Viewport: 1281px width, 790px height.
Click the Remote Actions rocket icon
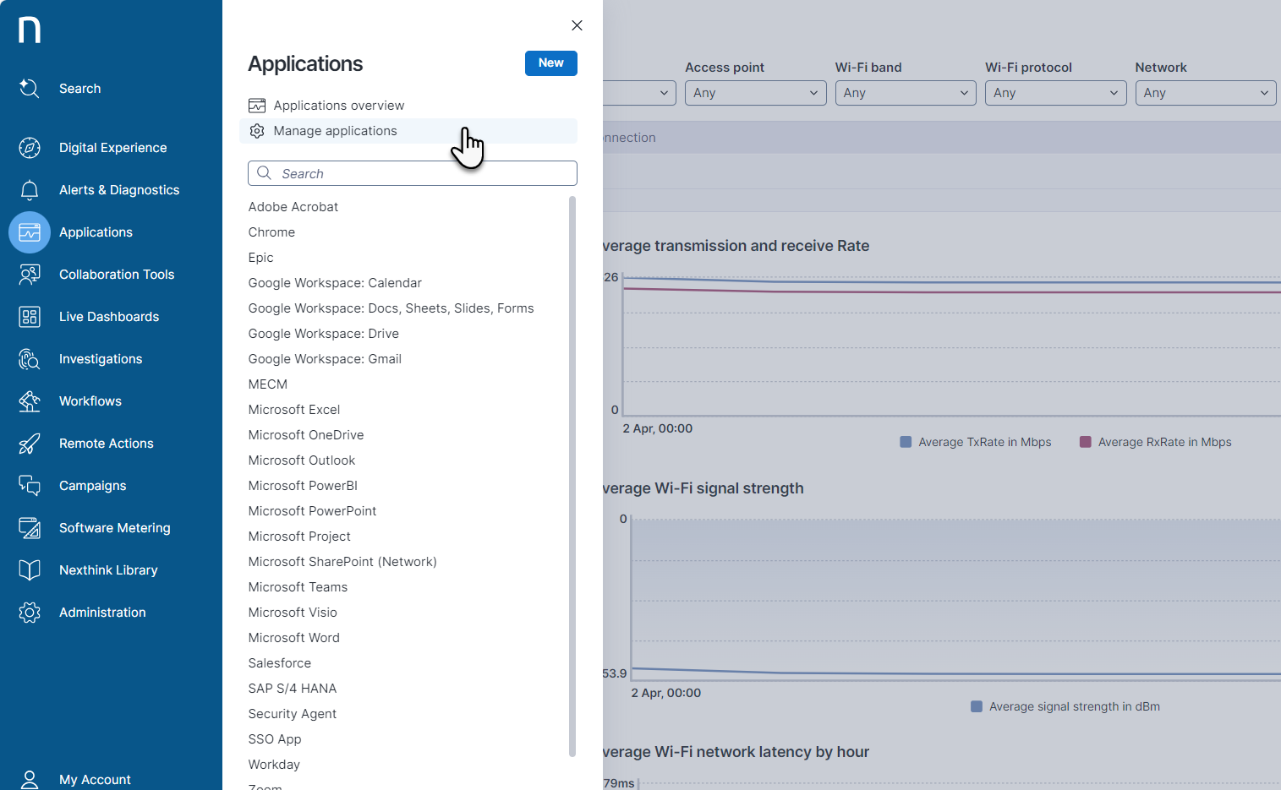[x=30, y=444]
